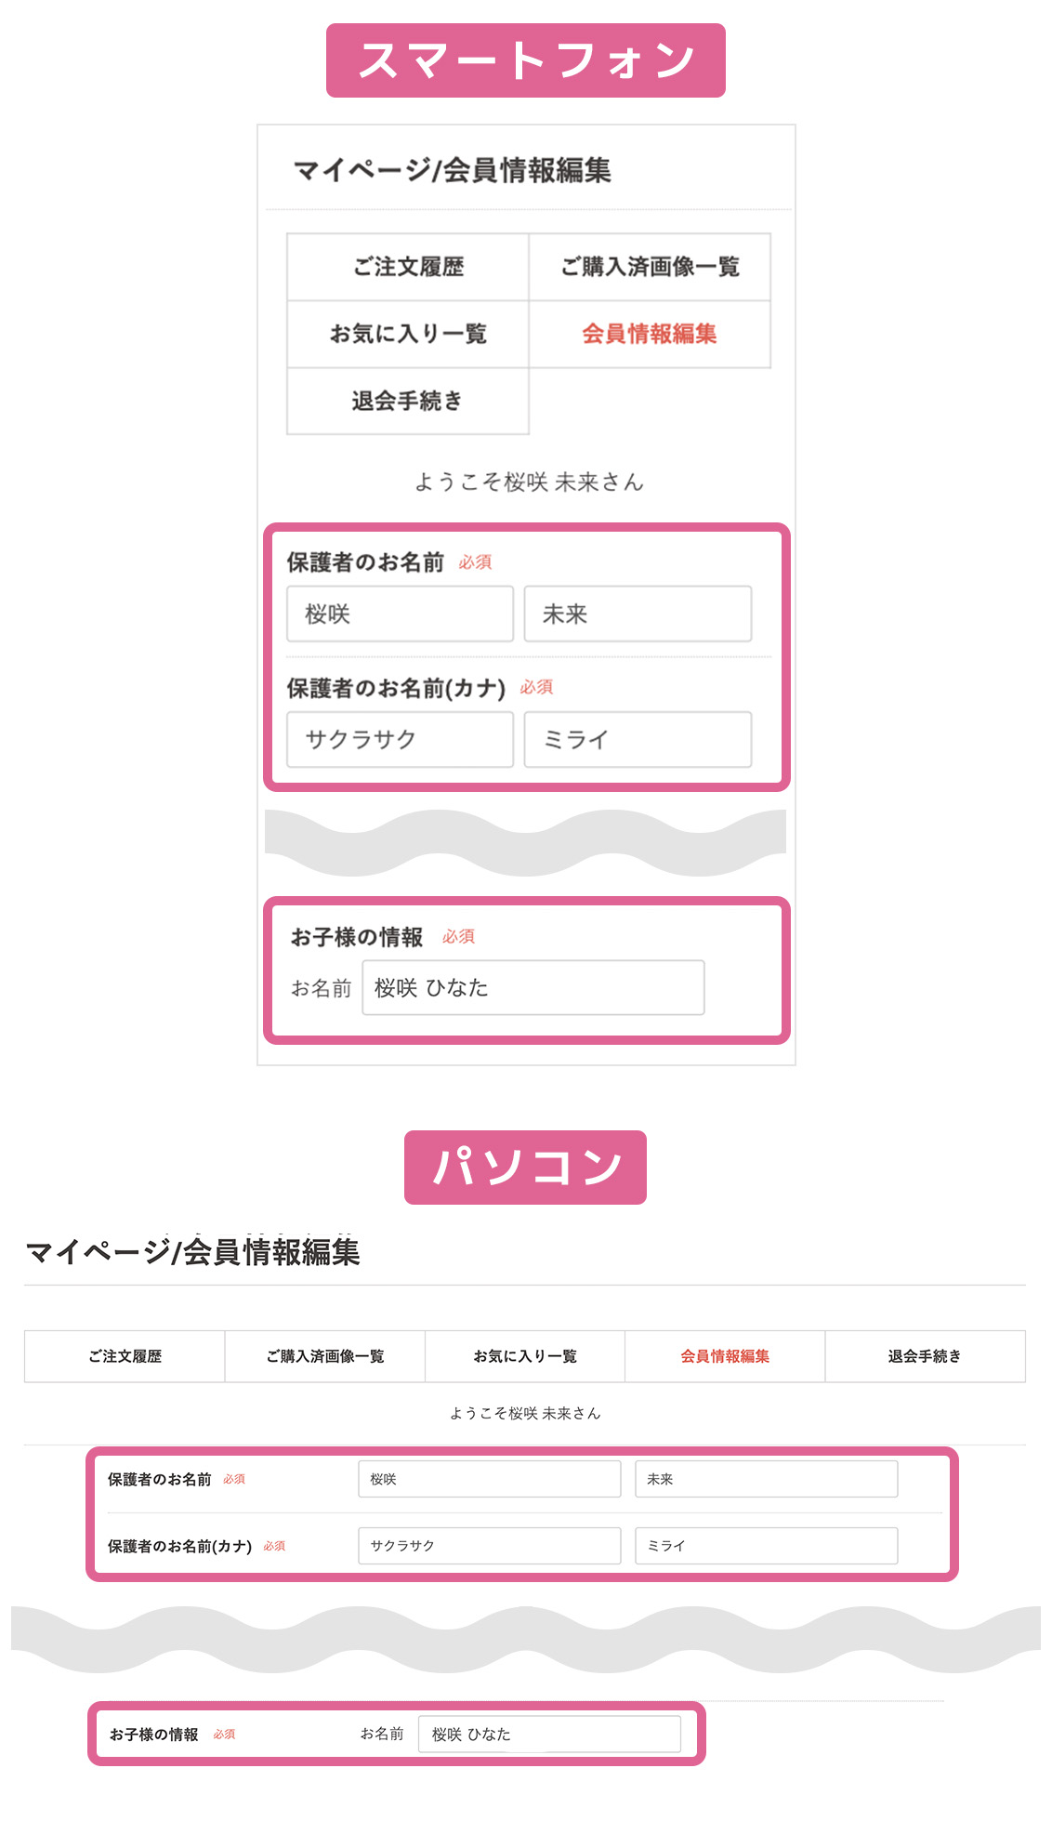Click the 桜咲 surname field in smartphone form

400,614
